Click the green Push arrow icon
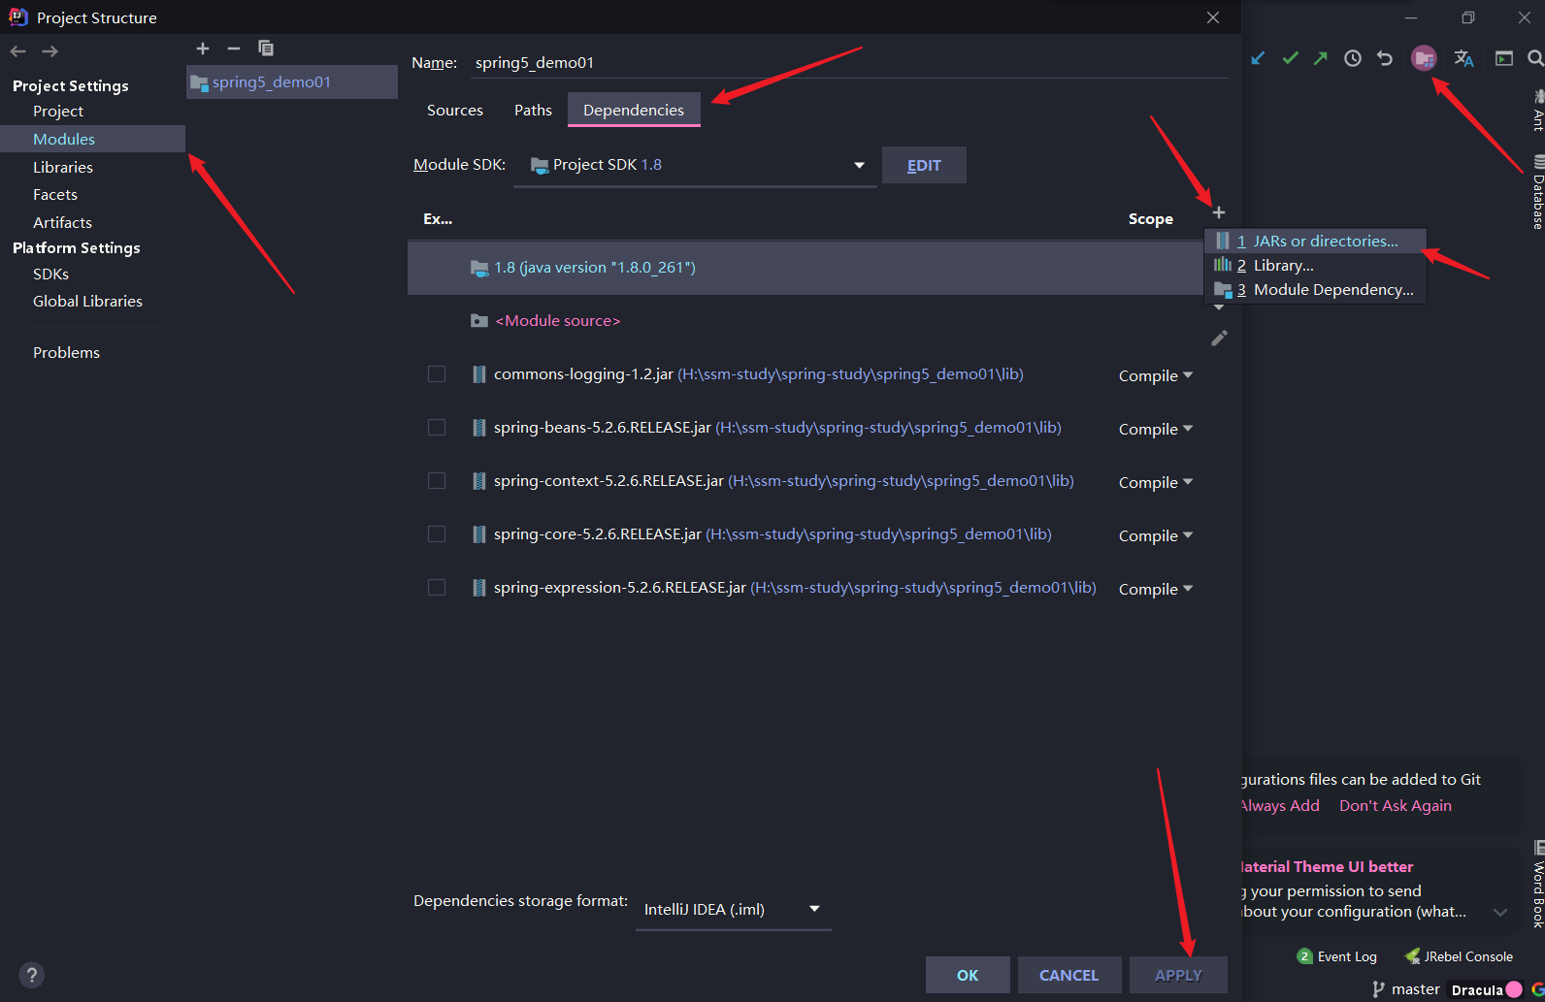Image resolution: width=1545 pixels, height=1002 pixels. [x=1321, y=58]
